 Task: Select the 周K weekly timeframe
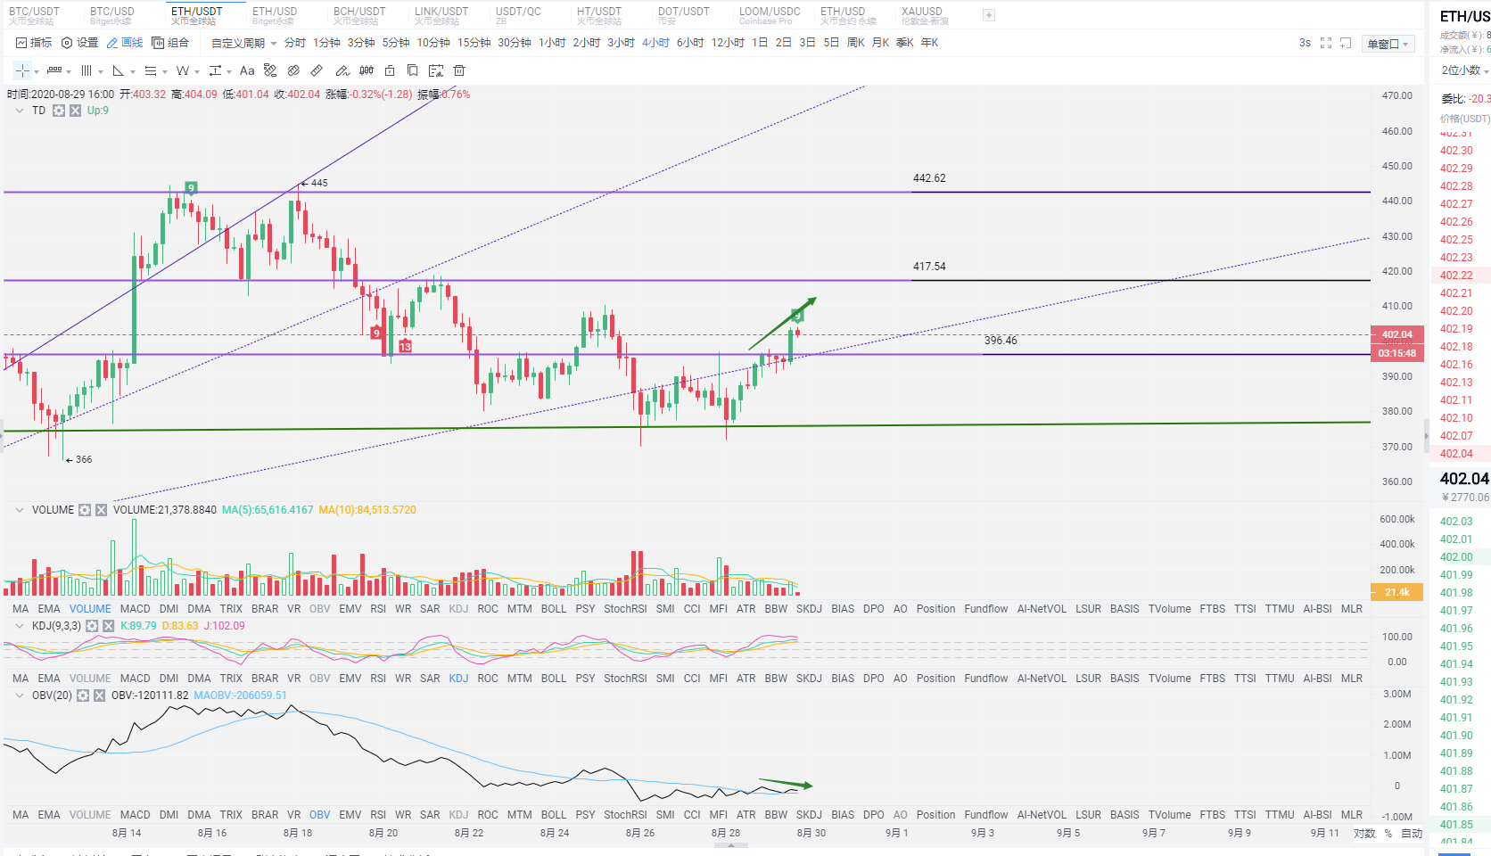(856, 43)
